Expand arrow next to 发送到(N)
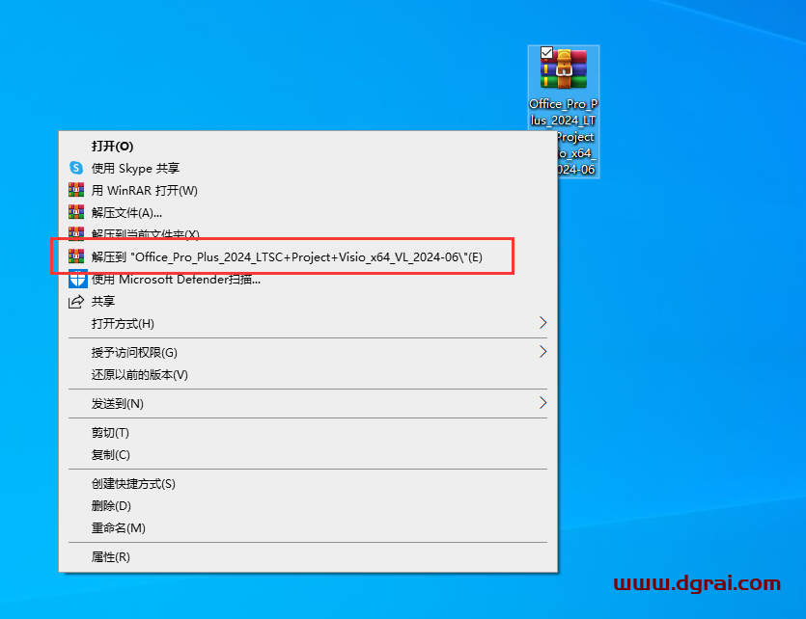 click(x=542, y=403)
